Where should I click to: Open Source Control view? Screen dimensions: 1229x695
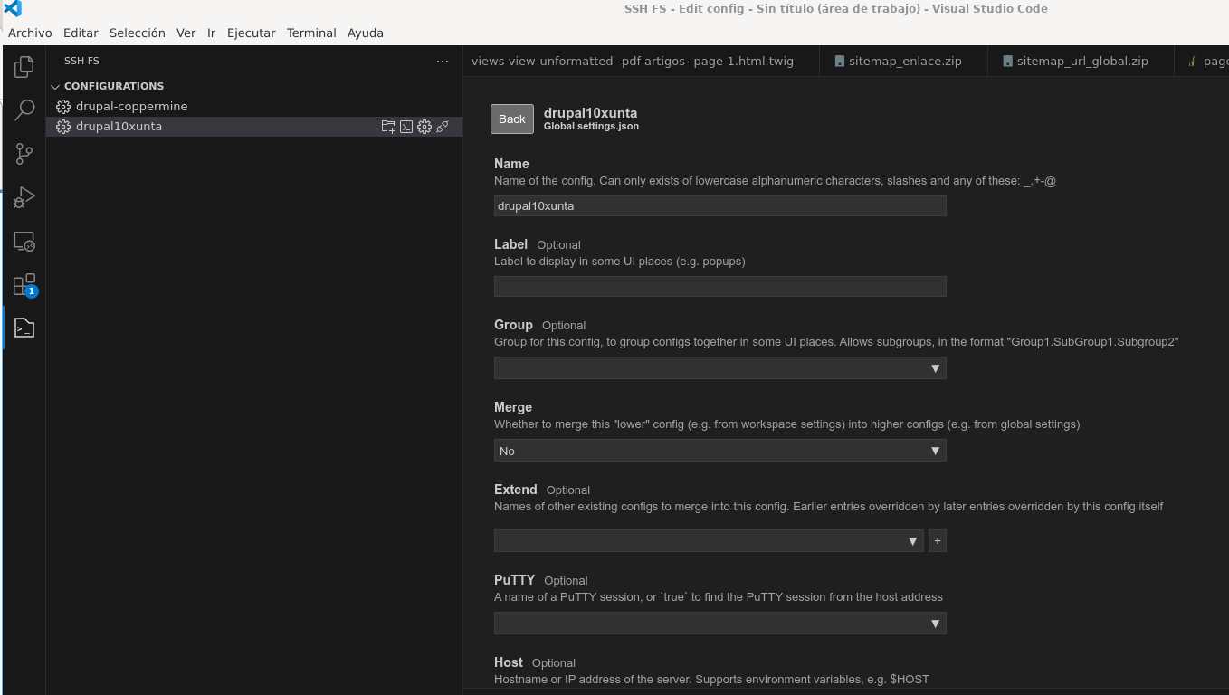coord(24,154)
